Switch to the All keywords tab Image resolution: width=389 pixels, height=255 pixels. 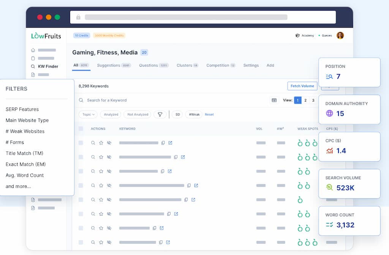81,65
